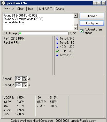Click the green checkmark beside HD1: 36C
This screenshot has height=122, width=107.
coord(57,51)
